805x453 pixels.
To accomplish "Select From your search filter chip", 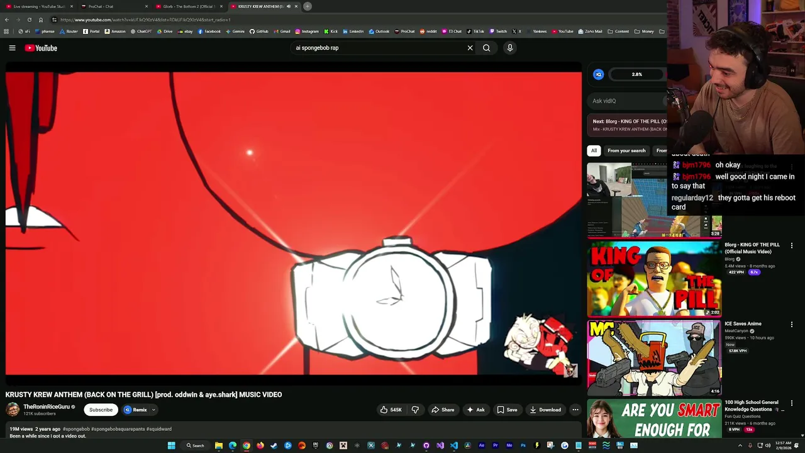I will tap(626, 150).
